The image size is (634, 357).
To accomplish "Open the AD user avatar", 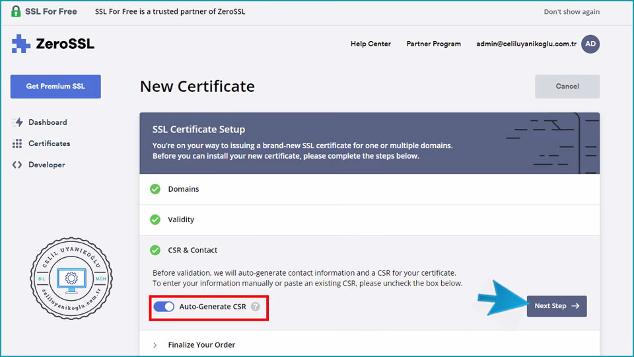I will pos(590,44).
